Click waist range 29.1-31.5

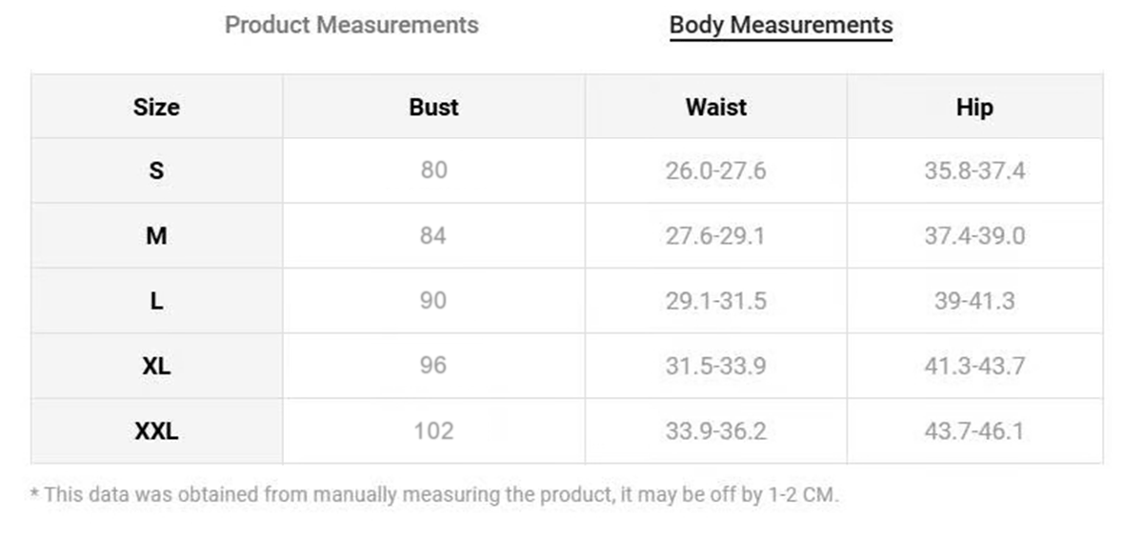click(715, 301)
